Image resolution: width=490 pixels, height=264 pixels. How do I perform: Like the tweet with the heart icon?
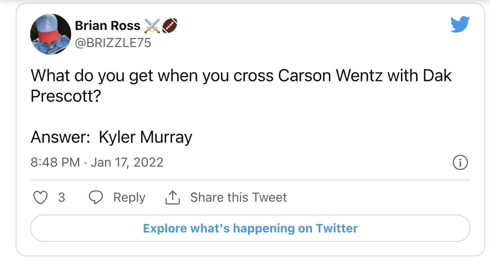(x=41, y=197)
